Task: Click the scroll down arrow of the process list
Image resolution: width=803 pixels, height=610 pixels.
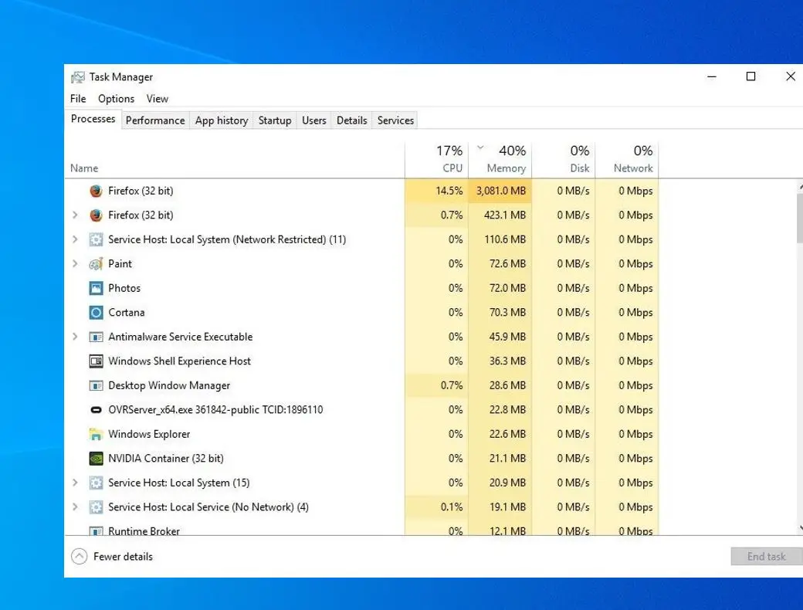Action: tap(800, 527)
